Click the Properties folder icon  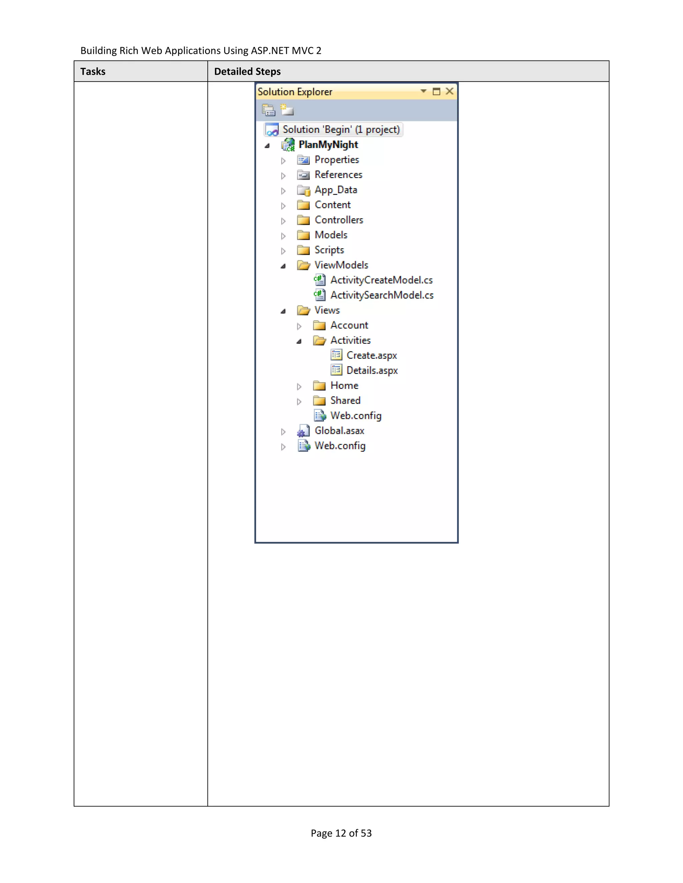click(x=303, y=160)
